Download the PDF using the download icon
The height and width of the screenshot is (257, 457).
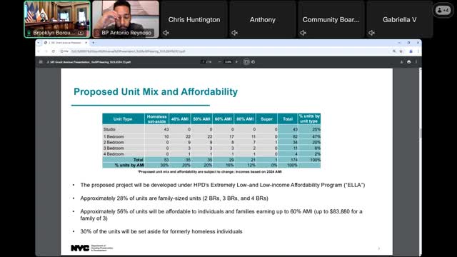tap(401, 62)
